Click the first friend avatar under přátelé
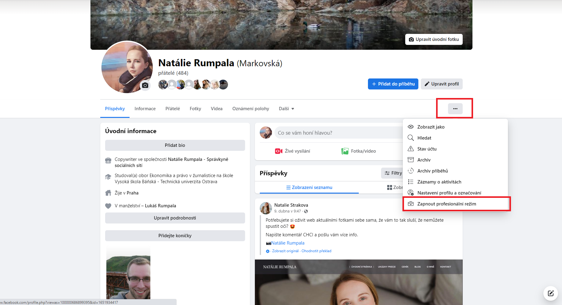The height and width of the screenshot is (305, 562). (x=163, y=85)
